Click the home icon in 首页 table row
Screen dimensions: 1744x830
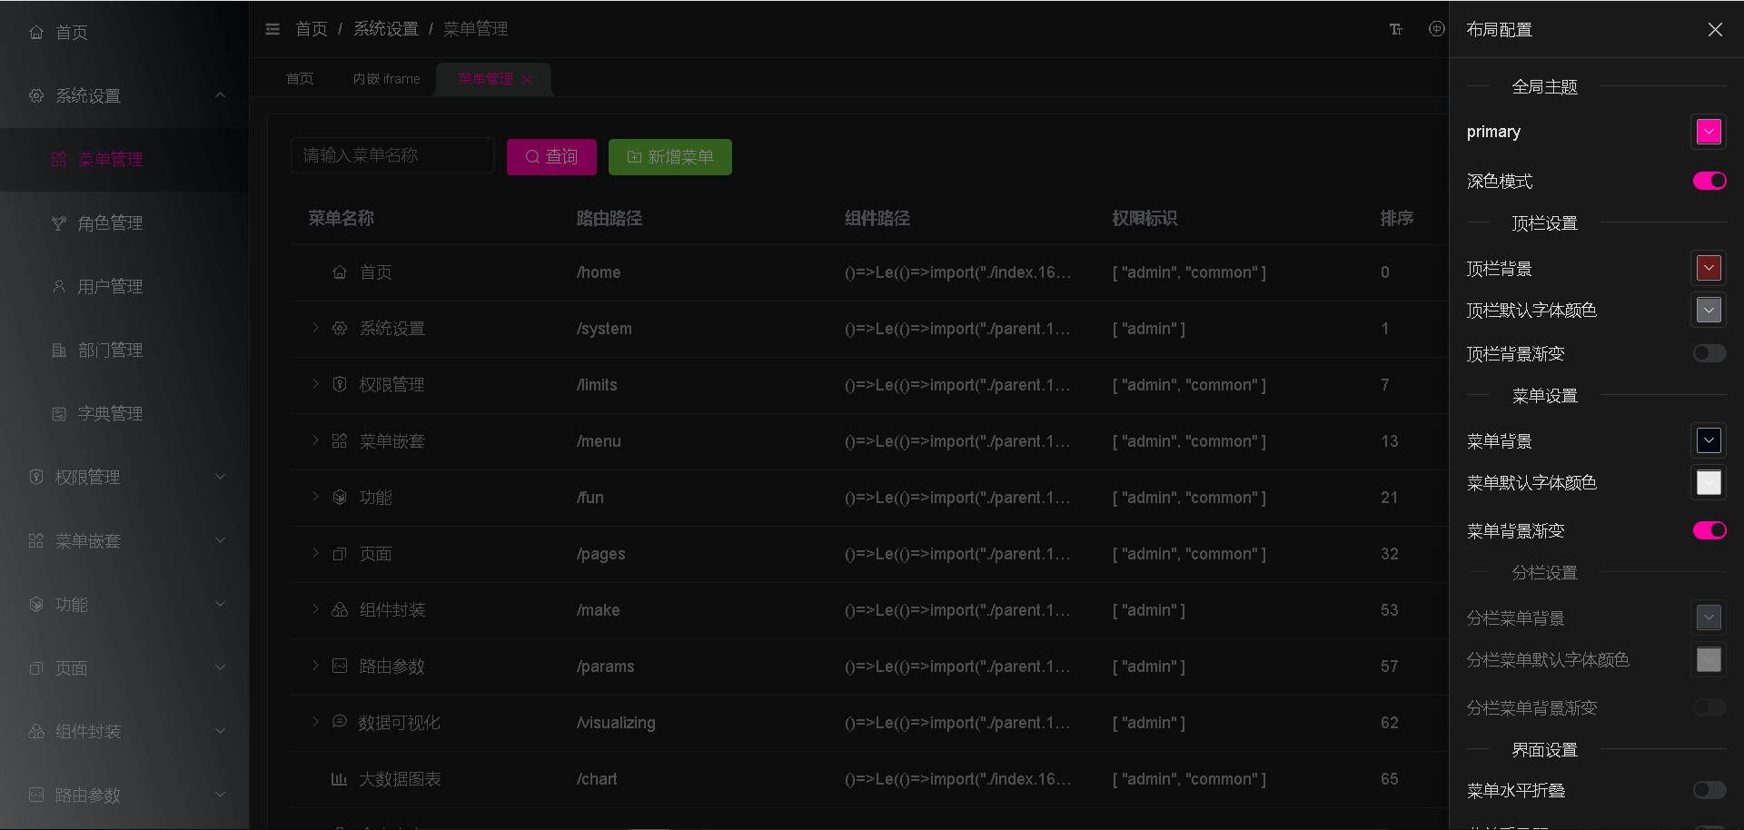coord(340,272)
